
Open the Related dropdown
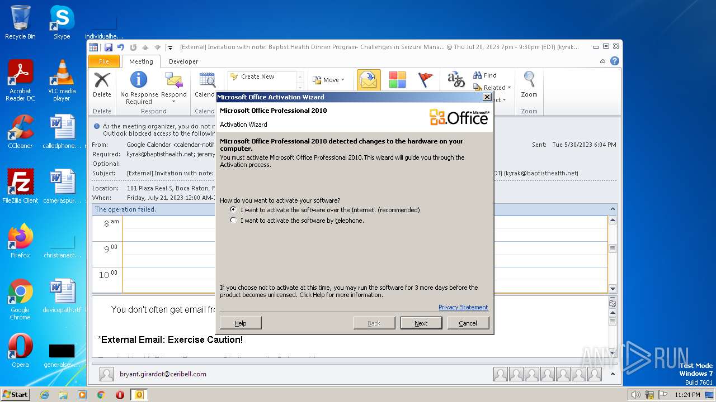[492, 88]
